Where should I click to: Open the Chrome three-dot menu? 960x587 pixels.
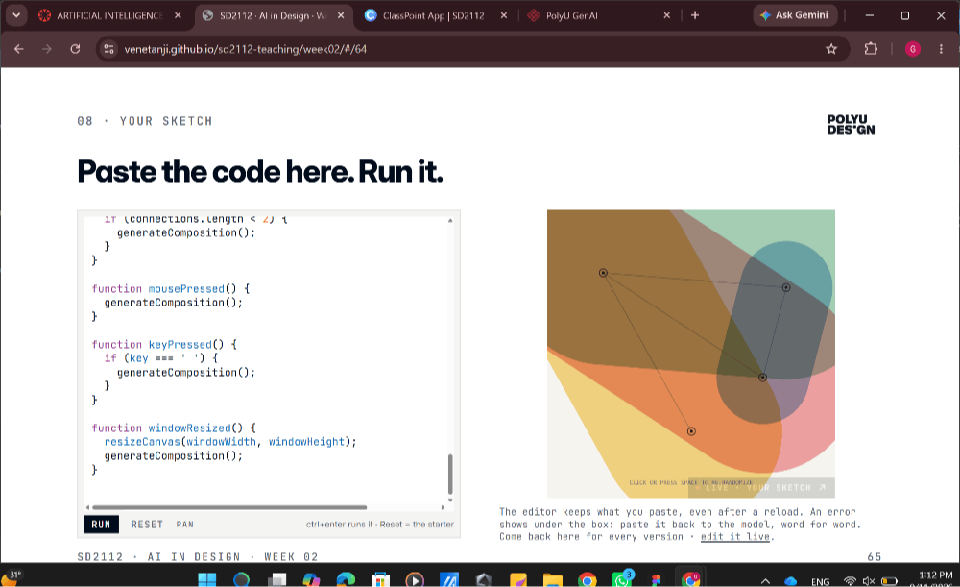(941, 49)
